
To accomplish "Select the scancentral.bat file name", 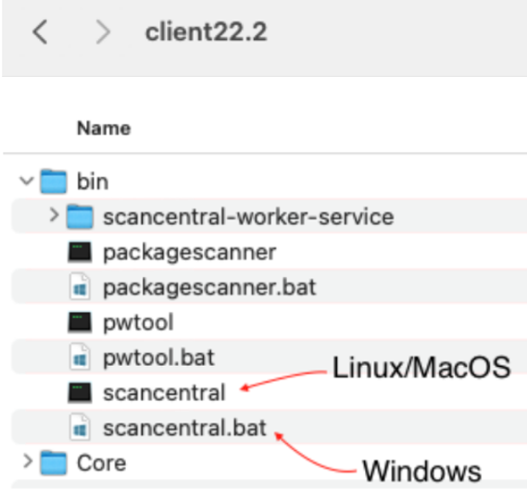I will tap(184, 428).
